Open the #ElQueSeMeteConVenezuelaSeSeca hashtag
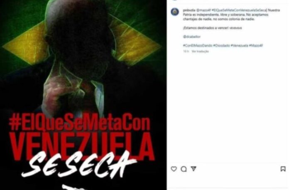 point(239,10)
